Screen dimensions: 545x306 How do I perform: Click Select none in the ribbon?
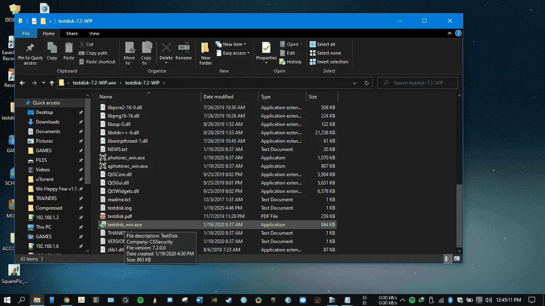325,53
